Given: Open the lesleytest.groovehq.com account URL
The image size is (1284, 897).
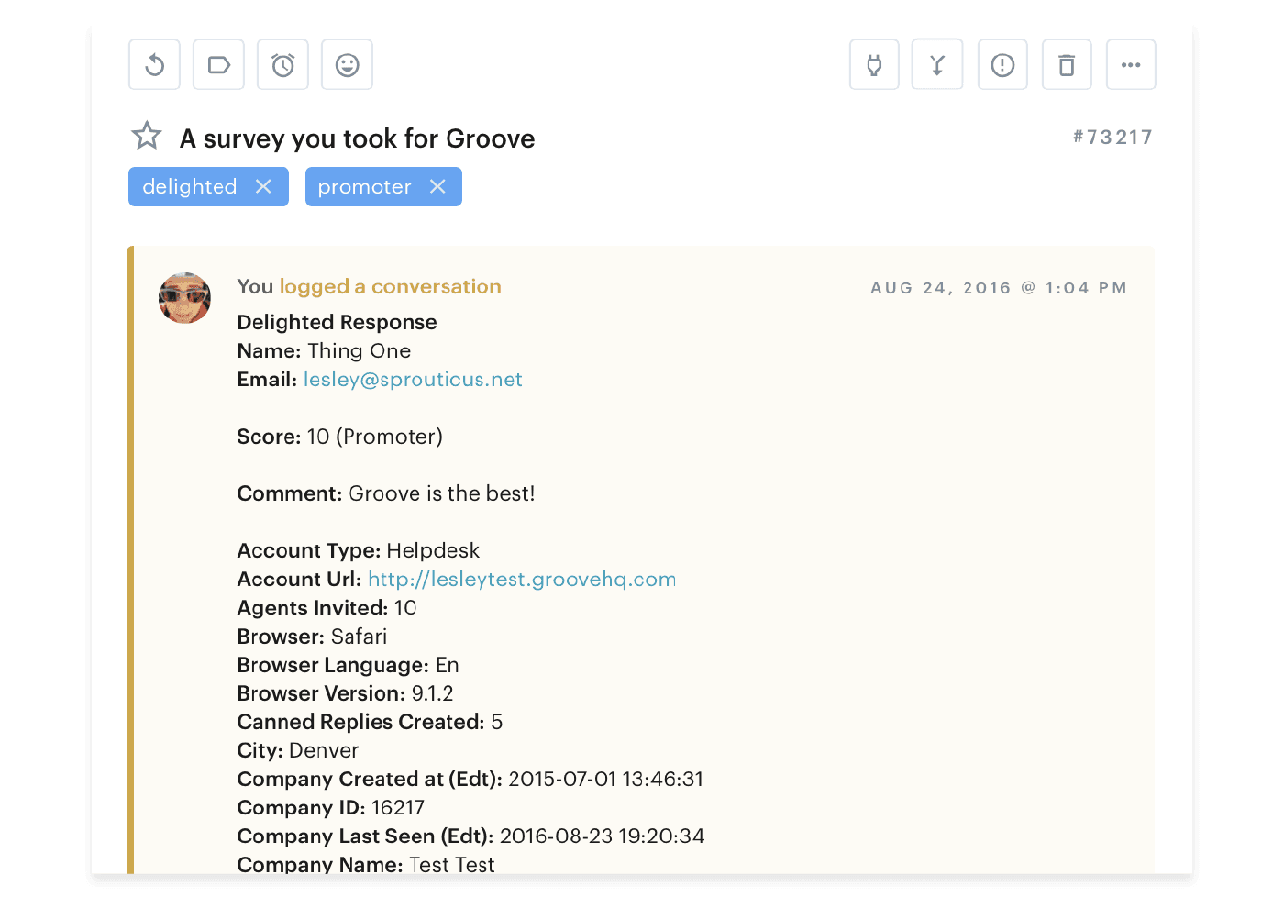Looking at the screenshot, I should coord(521,580).
